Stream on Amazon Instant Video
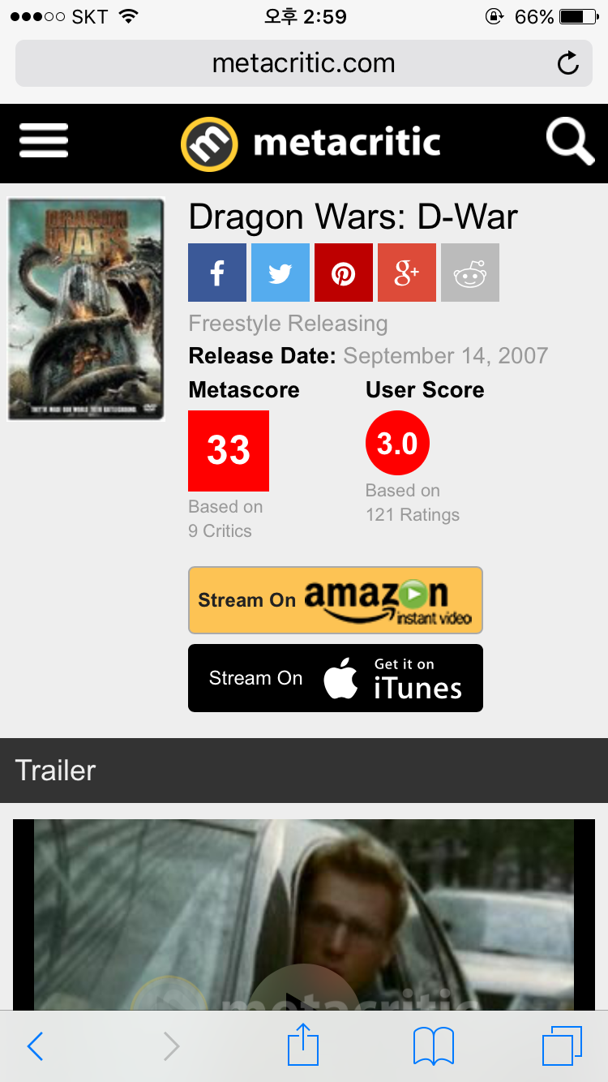This screenshot has width=608, height=1082. 336,600
